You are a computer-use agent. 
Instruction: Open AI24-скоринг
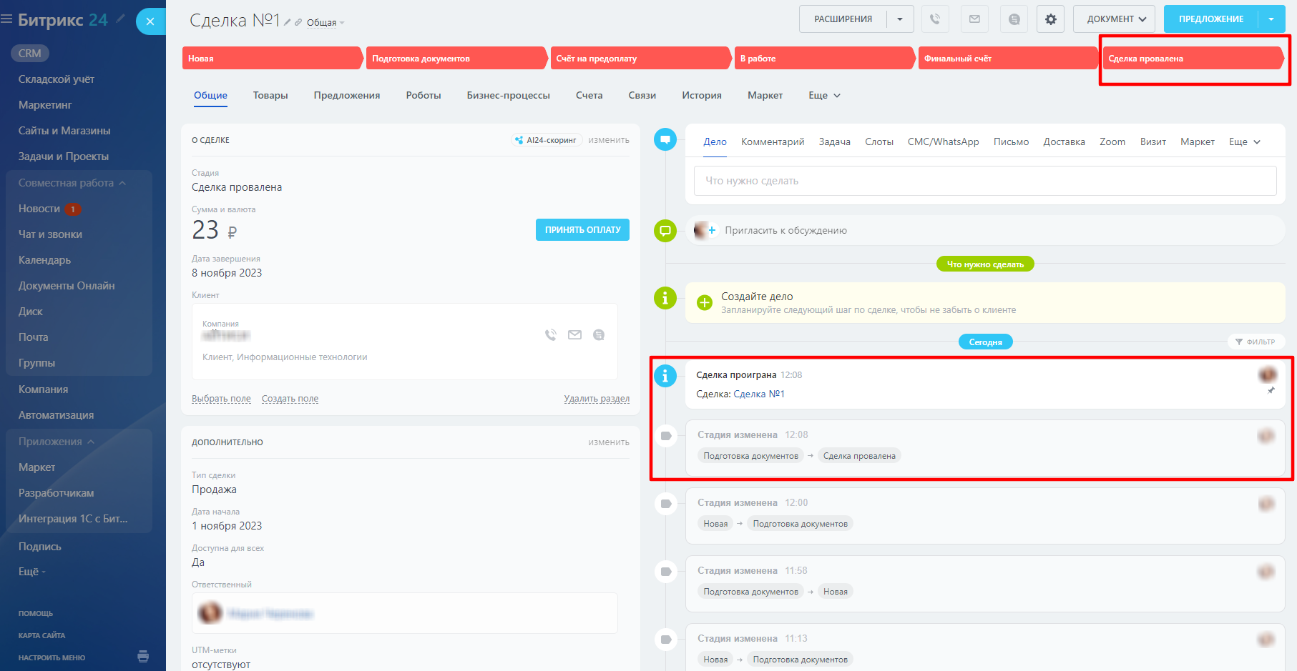(x=547, y=140)
